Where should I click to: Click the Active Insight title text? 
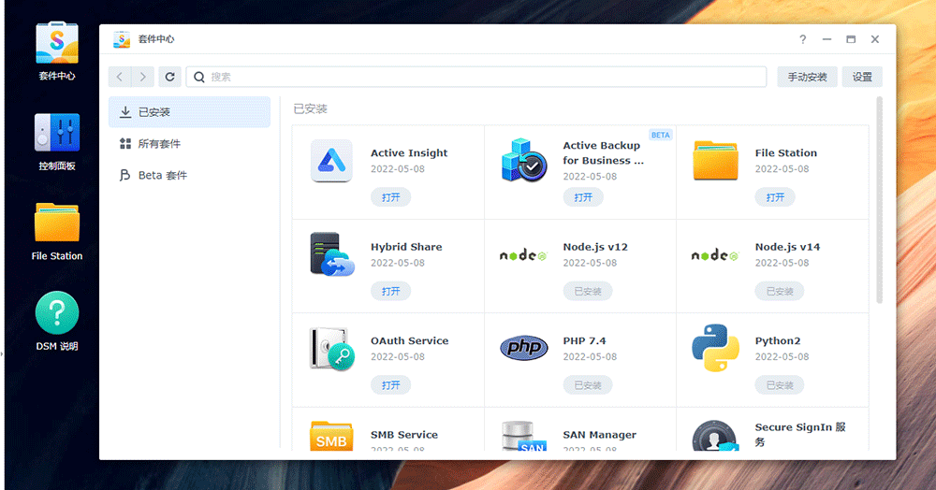[409, 153]
